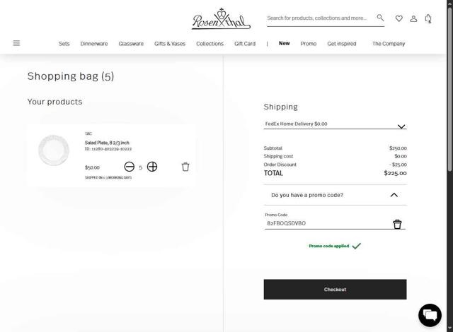This screenshot has width=453, height=332.
Task: Click the search magnifier icon
Action: (380, 18)
